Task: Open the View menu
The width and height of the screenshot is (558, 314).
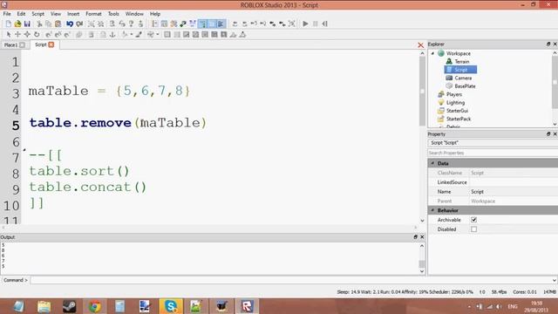Action: click(56, 14)
